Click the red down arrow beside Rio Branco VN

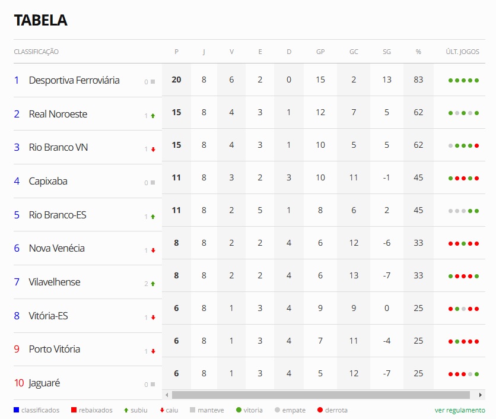click(x=153, y=150)
